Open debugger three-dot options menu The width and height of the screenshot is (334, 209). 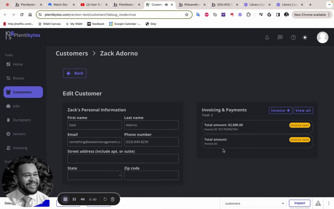coord(329,203)
